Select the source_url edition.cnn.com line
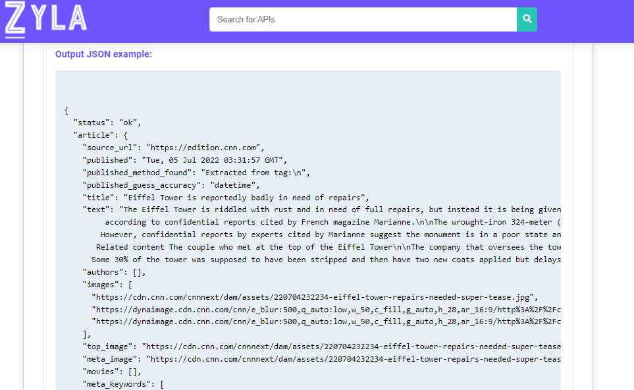 tap(173, 148)
